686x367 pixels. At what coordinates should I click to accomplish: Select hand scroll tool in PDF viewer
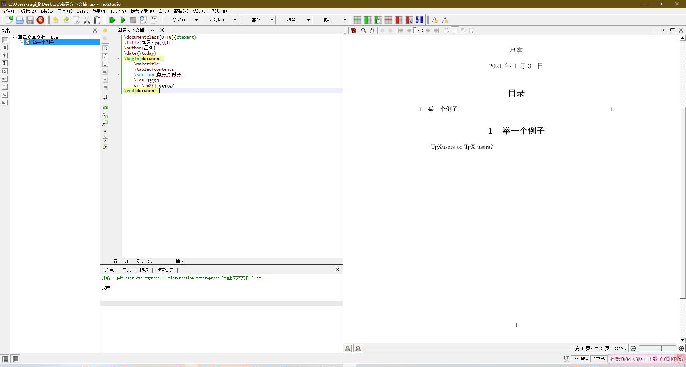coord(372,30)
